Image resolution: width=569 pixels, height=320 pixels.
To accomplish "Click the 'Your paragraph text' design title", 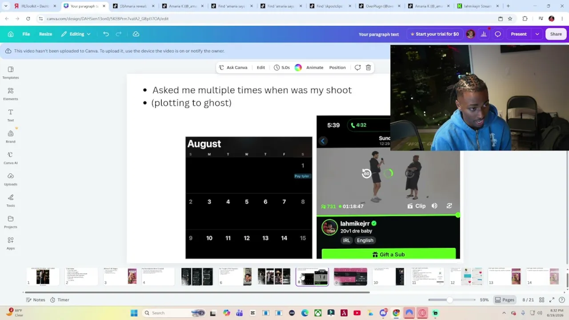I will 379,34.
